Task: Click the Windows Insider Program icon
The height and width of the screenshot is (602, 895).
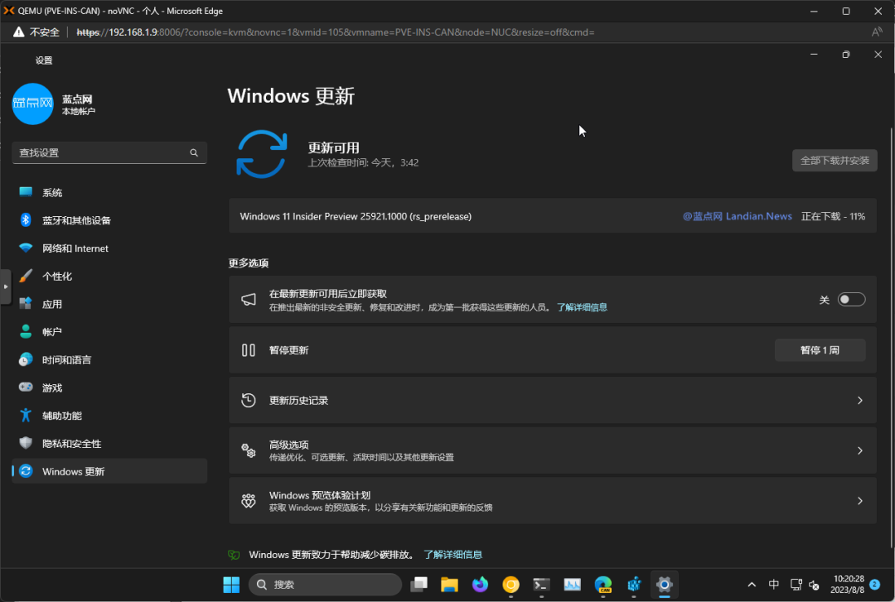Action: tap(249, 500)
